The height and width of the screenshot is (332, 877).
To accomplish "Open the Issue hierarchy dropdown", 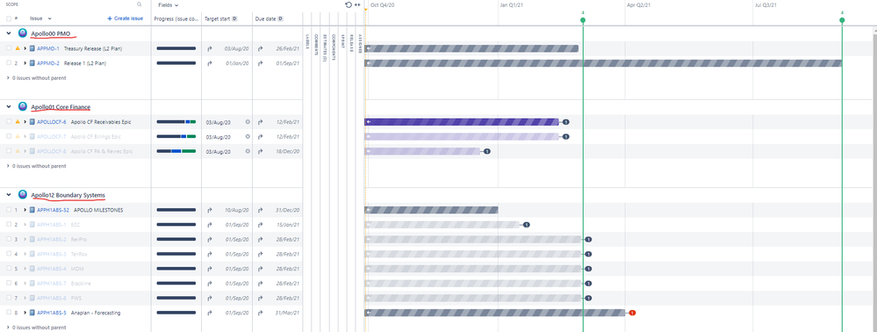I will [x=40, y=18].
